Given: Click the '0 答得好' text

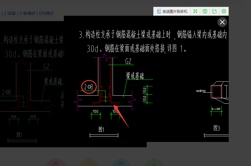Looking at the screenshot, I should click(27, 13).
